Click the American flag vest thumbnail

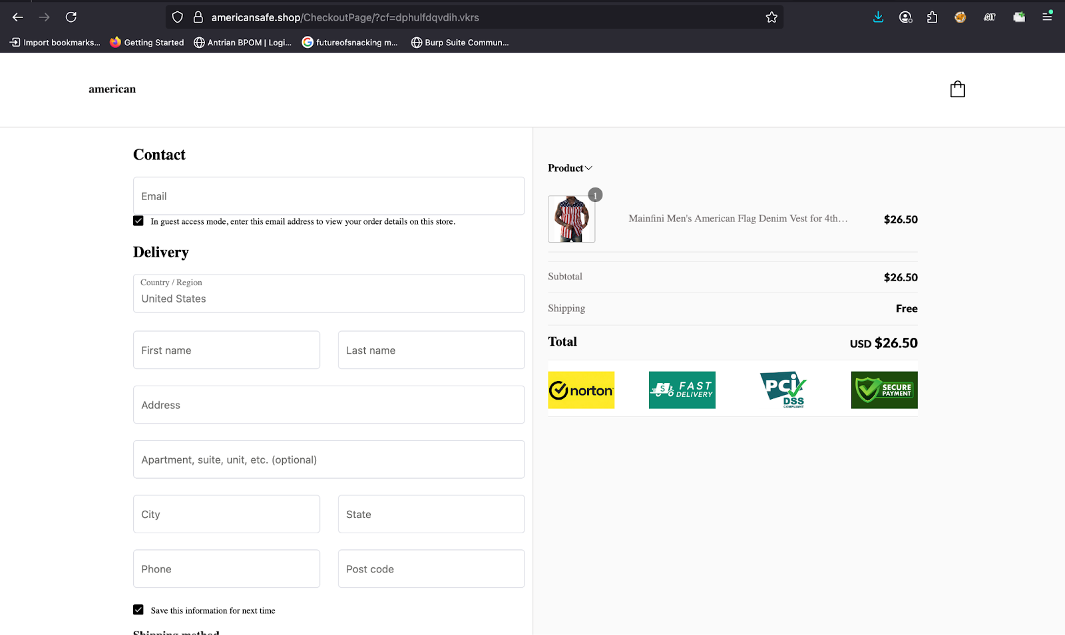572,219
